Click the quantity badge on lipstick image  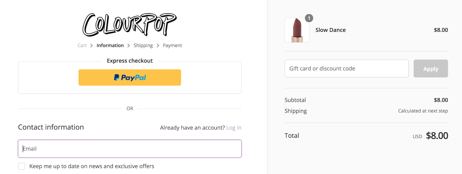(309, 18)
